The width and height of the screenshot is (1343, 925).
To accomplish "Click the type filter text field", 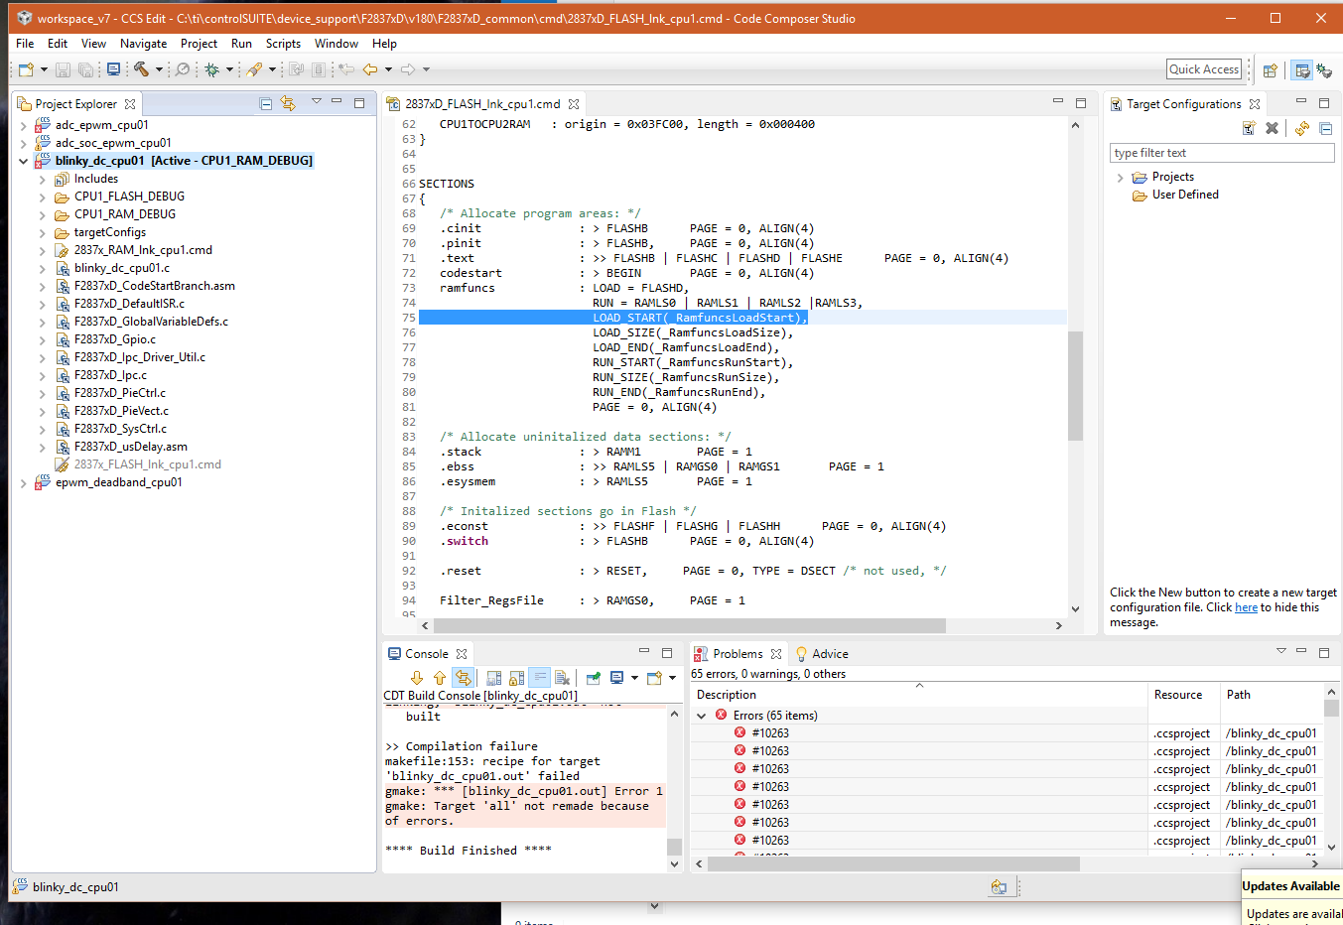I will click(1221, 153).
